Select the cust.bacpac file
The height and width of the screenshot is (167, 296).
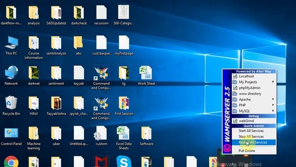pyautogui.click(x=101, y=42)
